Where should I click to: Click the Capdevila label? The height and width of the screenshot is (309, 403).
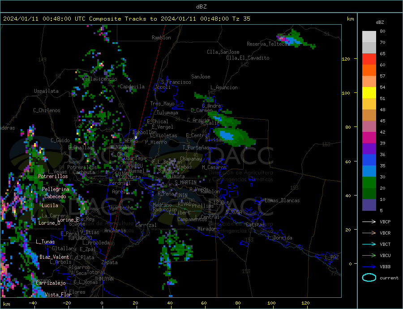pyautogui.click(x=132, y=87)
